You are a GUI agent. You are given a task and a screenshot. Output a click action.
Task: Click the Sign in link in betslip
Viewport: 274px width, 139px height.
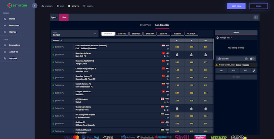pyautogui.click(x=238, y=65)
